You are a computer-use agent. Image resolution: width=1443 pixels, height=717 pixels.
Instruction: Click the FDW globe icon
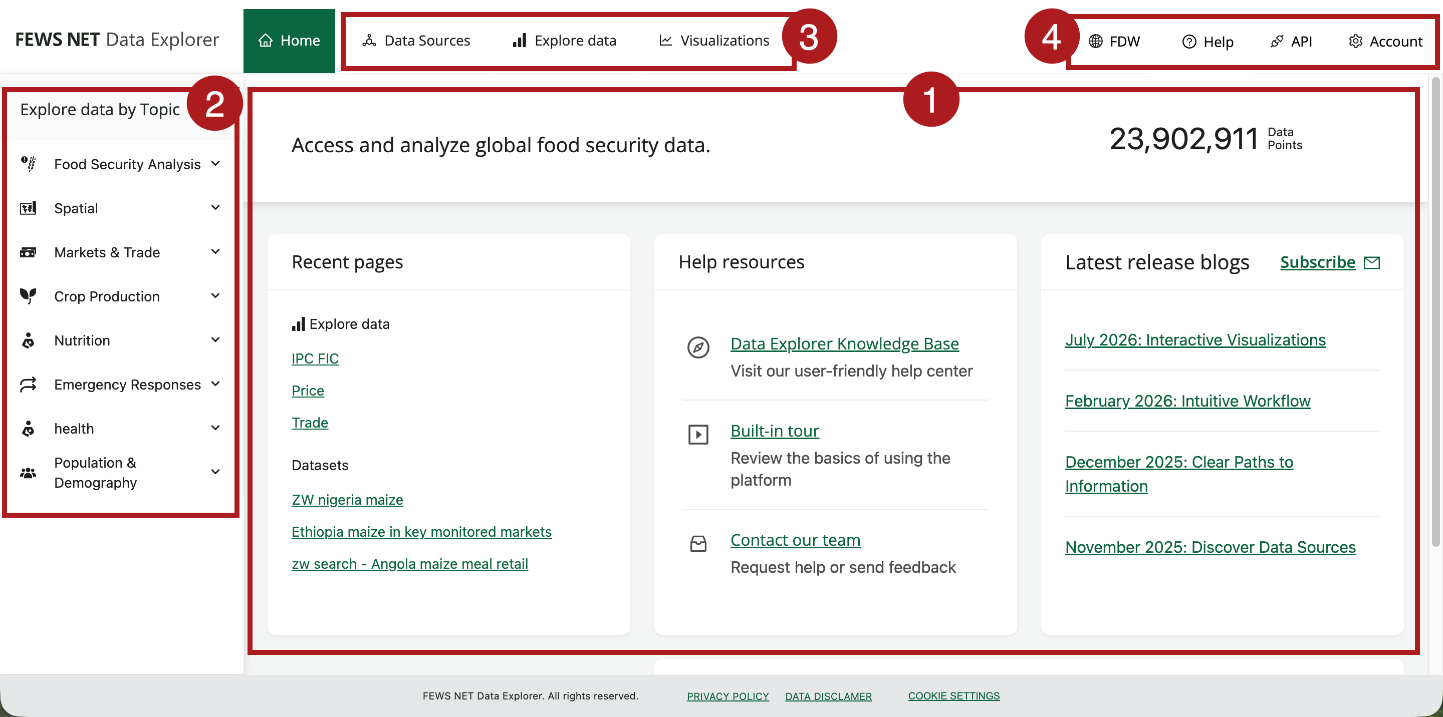coord(1096,42)
